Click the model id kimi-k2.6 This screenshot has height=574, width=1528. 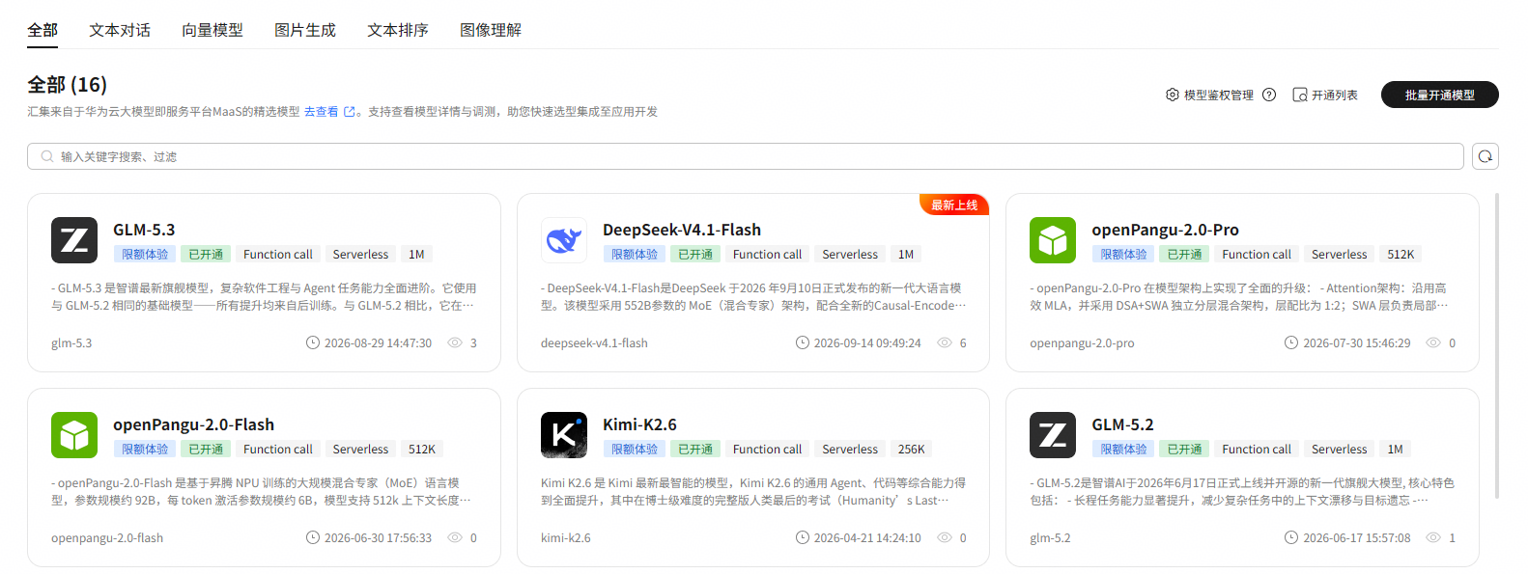[x=566, y=537]
